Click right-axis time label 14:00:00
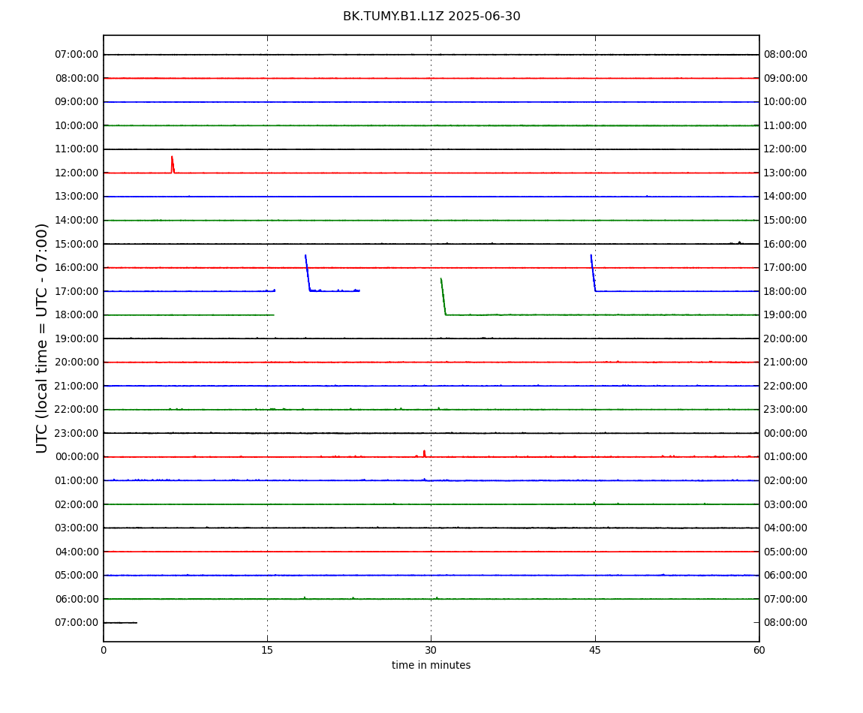The height and width of the screenshot is (713, 863). (786, 197)
